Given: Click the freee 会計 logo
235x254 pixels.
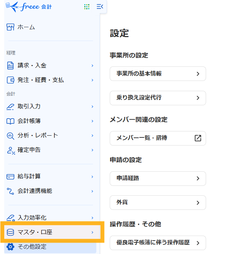Looking at the screenshot, I should [29, 7].
